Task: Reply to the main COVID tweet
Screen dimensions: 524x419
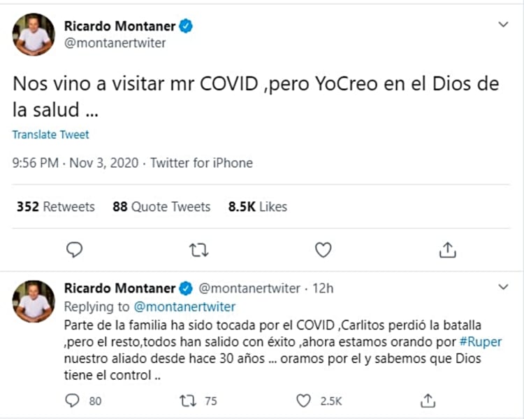Action: coord(75,250)
